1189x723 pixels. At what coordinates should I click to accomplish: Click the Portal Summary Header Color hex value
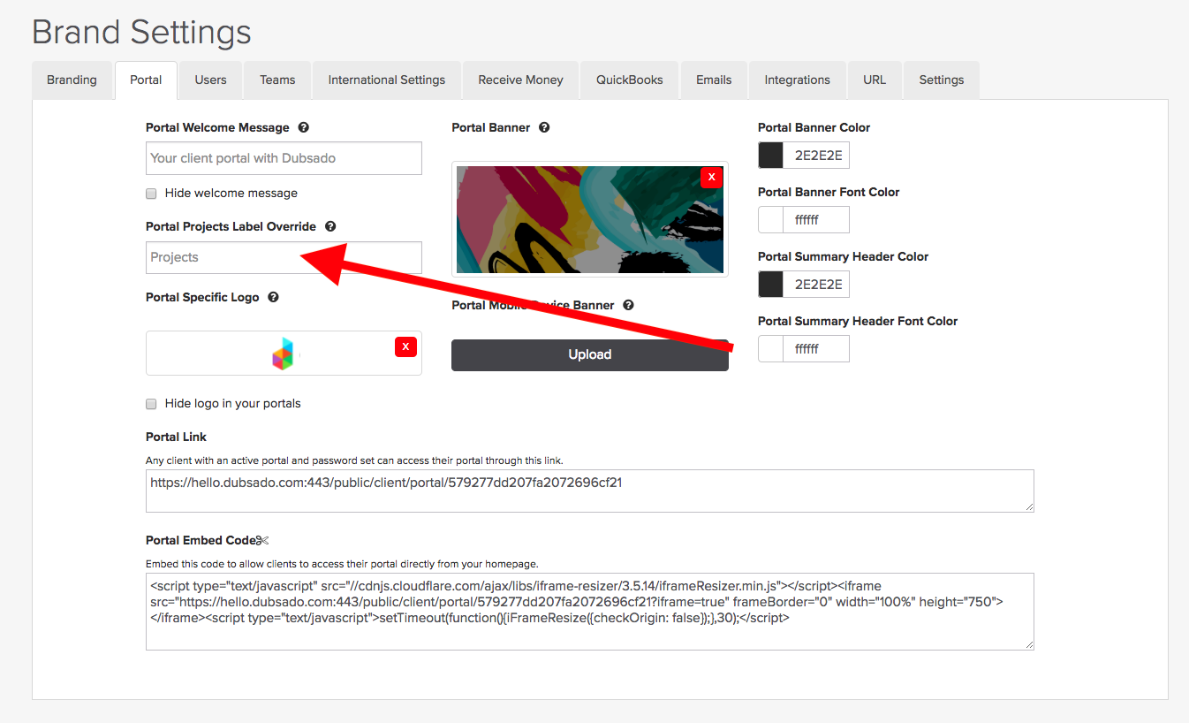pos(817,285)
